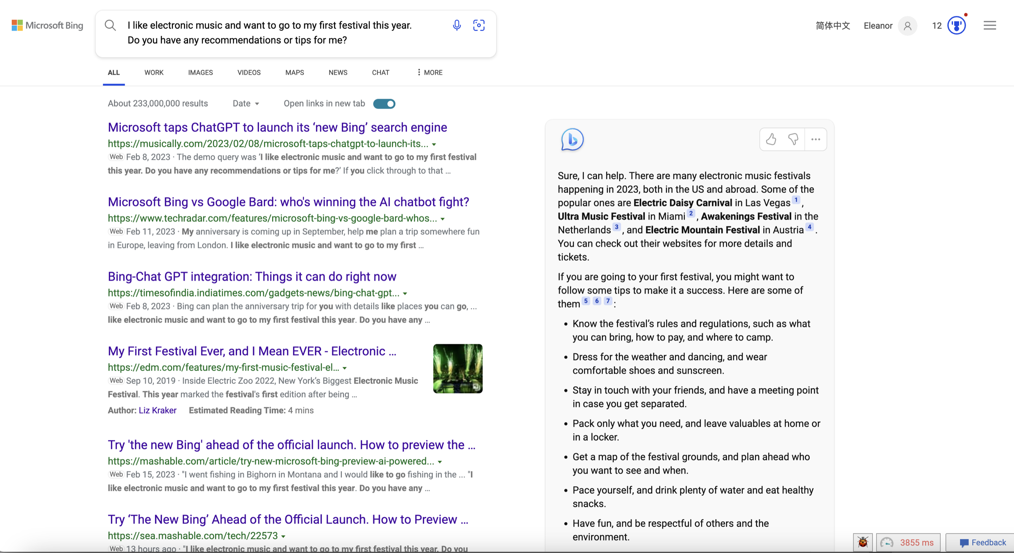Open the festival thumbnail image

click(458, 369)
